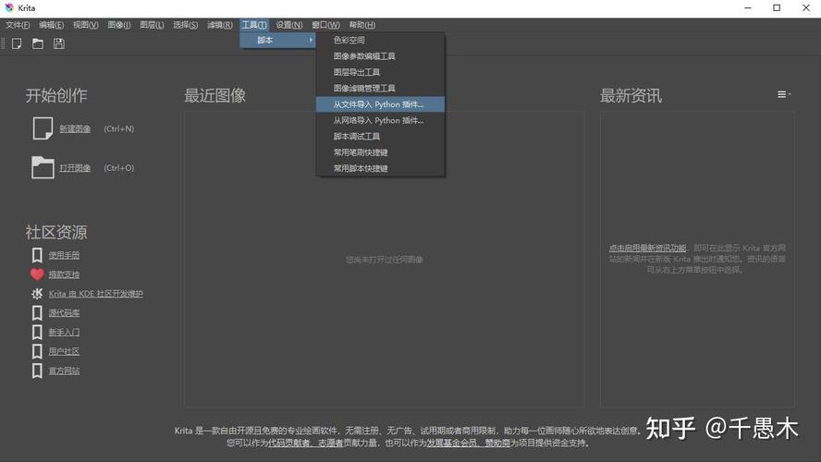Click the red heart donation icon
Image resolution: width=821 pixels, height=462 pixels.
37,274
